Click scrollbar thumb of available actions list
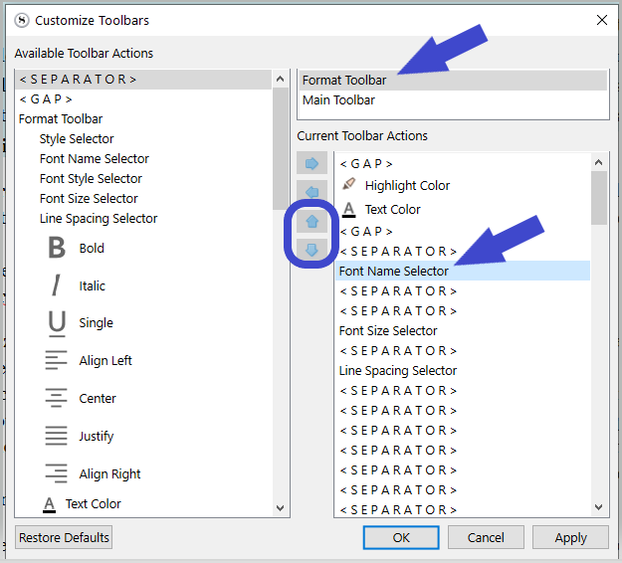Viewport: 622px width, 563px height. click(281, 149)
